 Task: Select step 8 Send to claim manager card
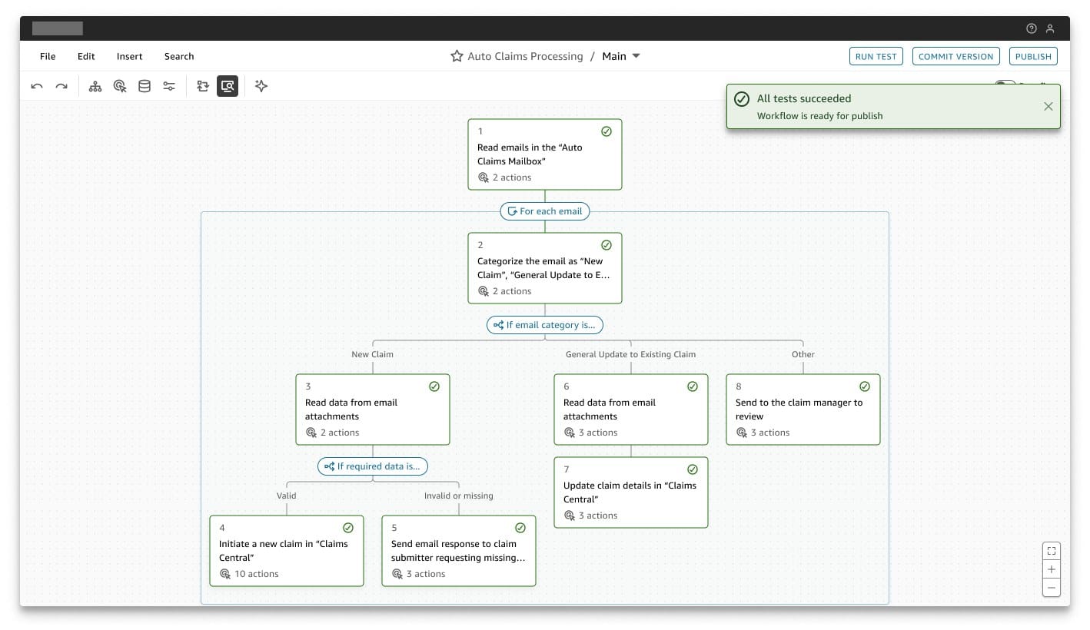(803, 409)
